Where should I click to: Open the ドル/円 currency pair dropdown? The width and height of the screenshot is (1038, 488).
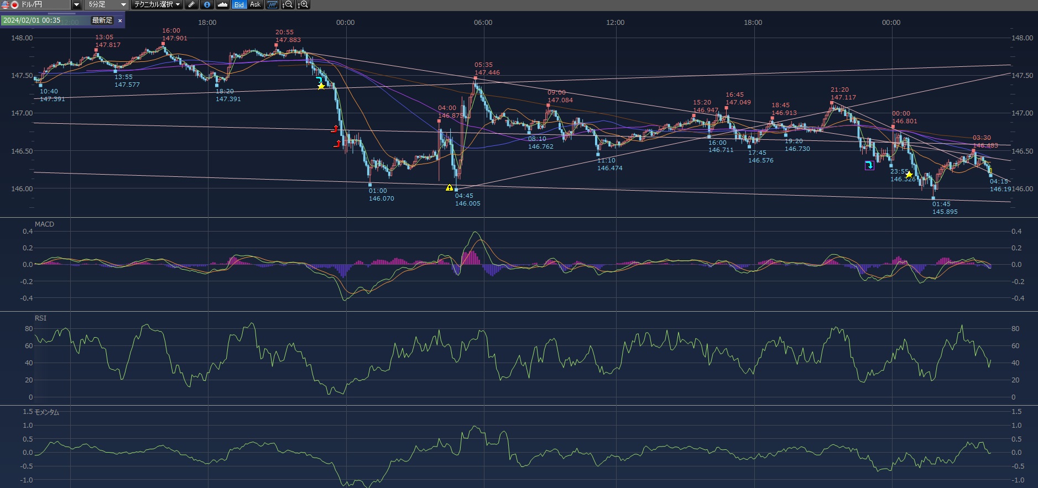click(76, 4)
